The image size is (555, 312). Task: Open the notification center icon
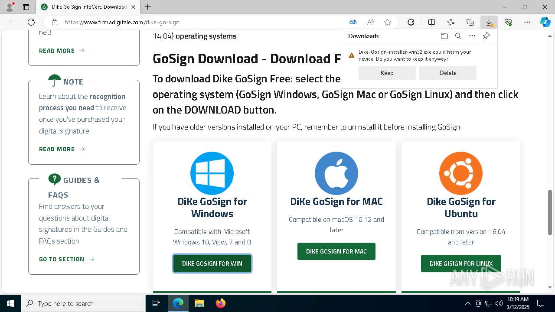click(x=541, y=303)
